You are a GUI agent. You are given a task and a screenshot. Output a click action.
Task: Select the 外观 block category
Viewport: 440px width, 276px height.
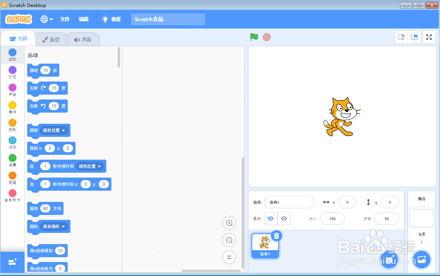point(13,72)
